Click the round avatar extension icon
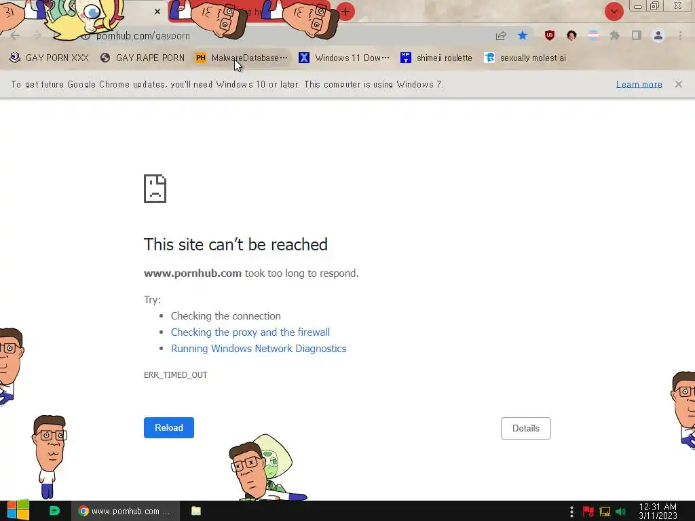 571,35
